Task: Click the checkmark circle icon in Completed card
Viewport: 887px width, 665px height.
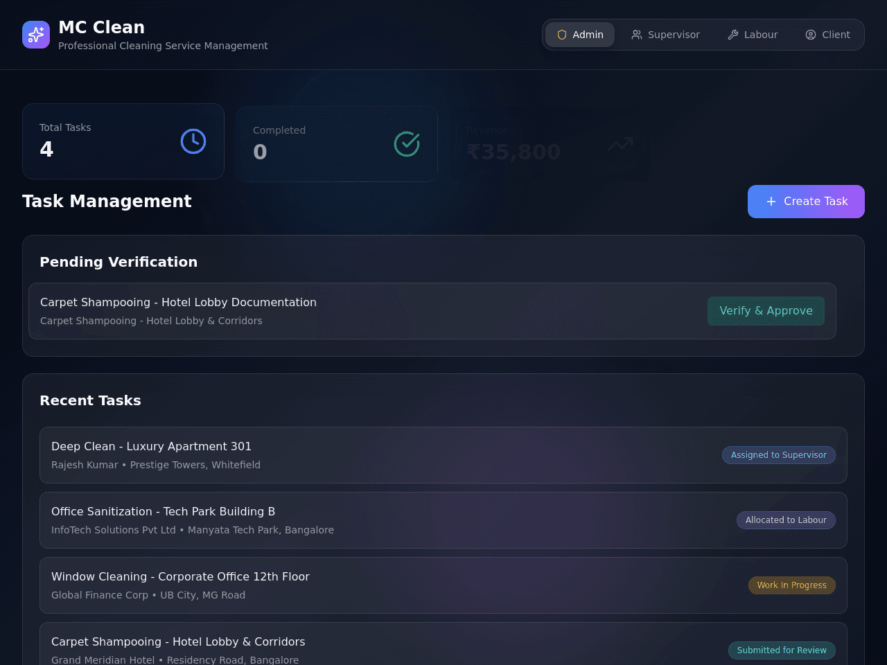Action: pyautogui.click(x=407, y=144)
